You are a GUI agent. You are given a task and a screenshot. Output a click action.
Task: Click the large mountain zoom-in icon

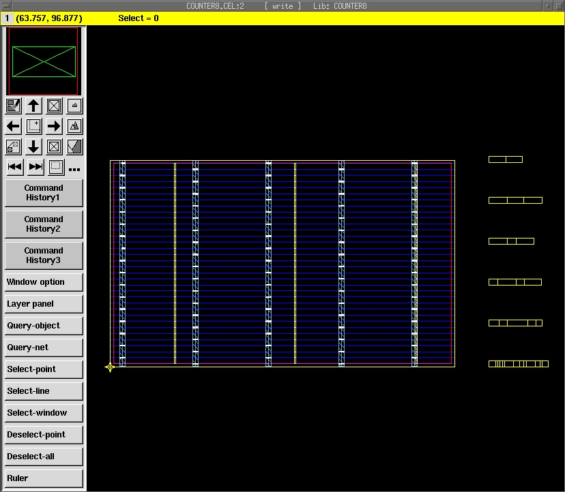(x=74, y=126)
